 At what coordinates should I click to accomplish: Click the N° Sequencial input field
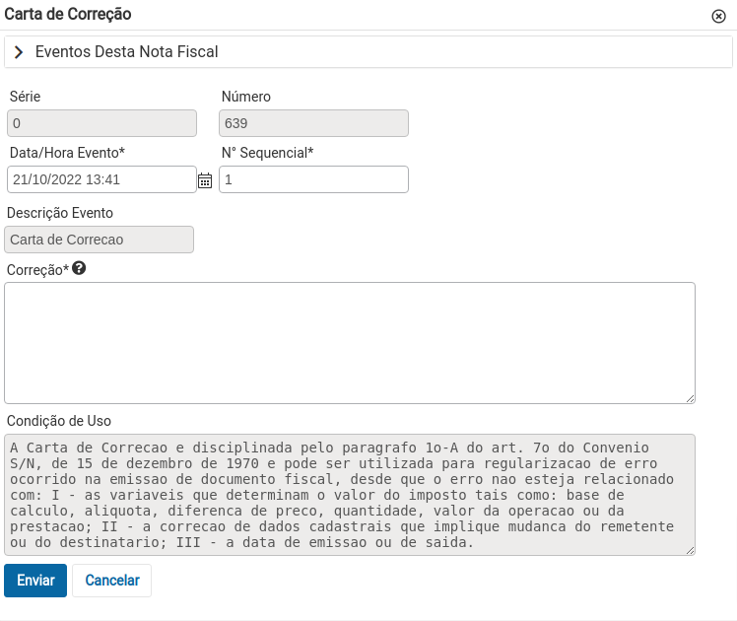click(x=313, y=179)
